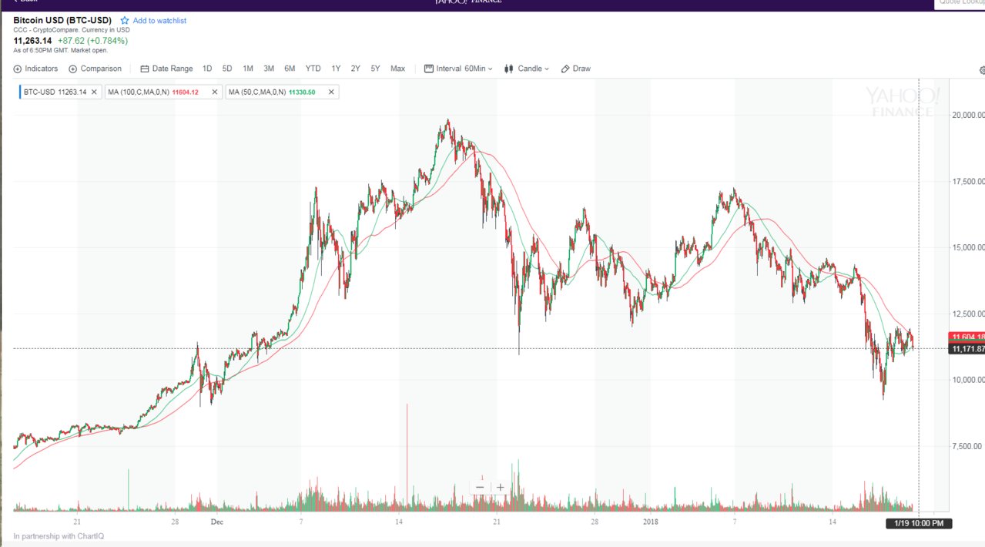985x547 pixels.
Task: Choose the YTD range
Action: pos(313,69)
